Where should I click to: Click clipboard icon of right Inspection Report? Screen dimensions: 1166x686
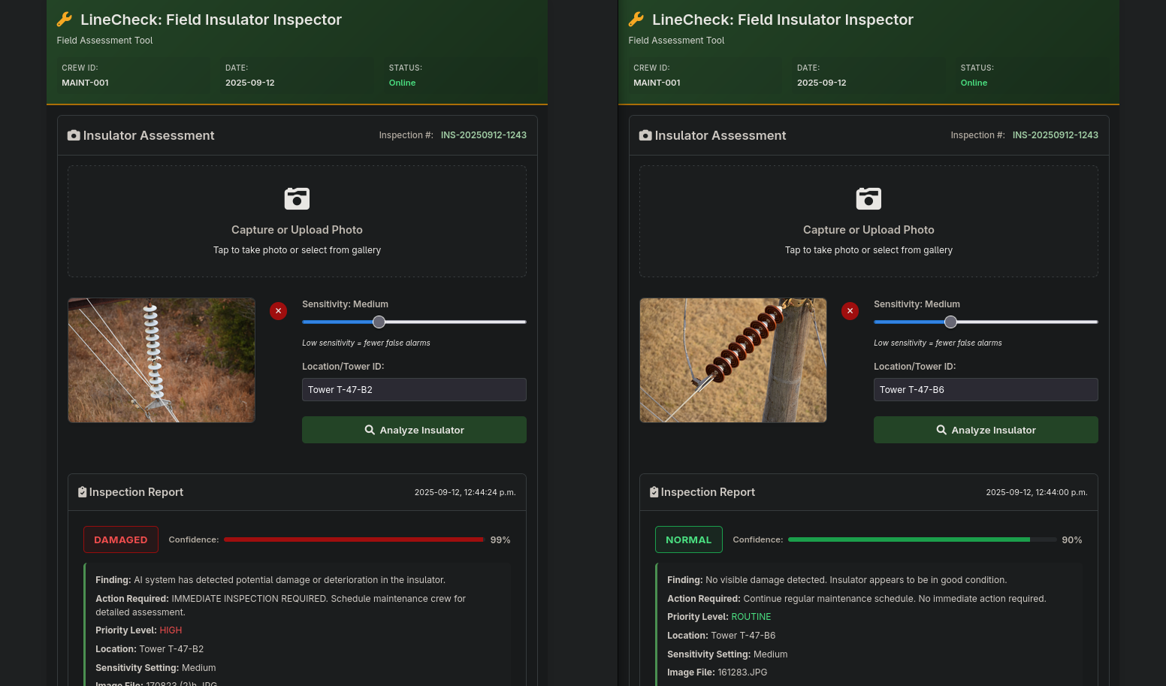pos(654,492)
